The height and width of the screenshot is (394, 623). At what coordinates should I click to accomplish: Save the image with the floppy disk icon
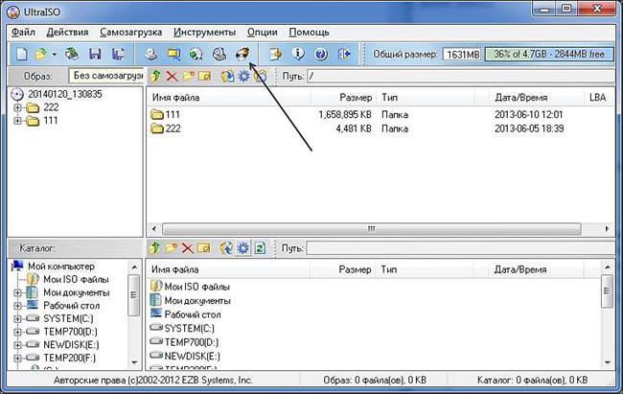(x=95, y=54)
